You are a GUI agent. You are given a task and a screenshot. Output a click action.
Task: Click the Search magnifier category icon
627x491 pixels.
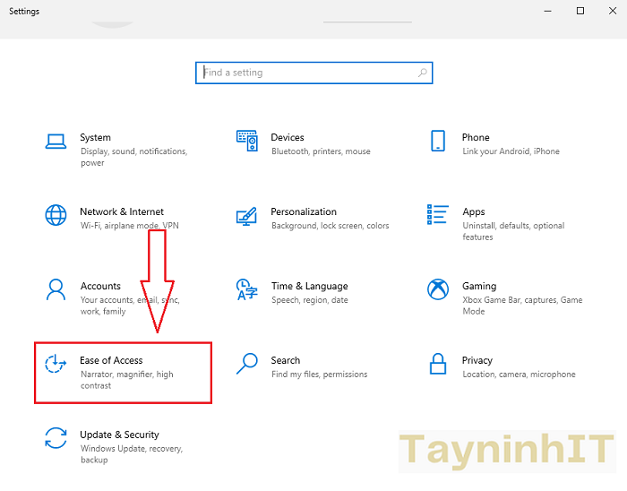pyautogui.click(x=247, y=364)
